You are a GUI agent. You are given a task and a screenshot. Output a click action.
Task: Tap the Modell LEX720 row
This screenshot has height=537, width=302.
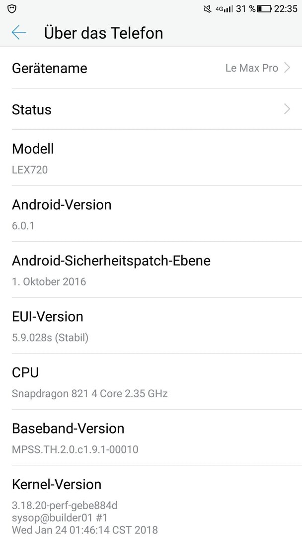click(151, 158)
